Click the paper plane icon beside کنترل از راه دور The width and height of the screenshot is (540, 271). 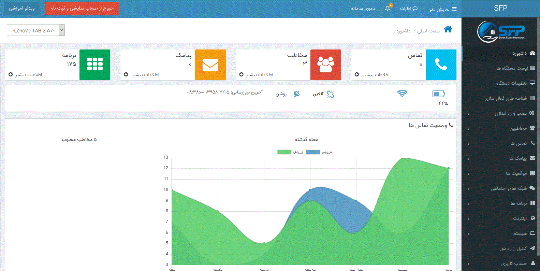point(532,248)
